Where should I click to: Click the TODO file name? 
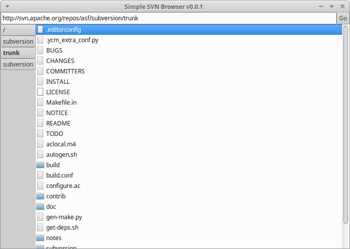55,133
